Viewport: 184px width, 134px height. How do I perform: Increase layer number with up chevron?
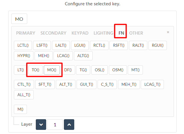pyautogui.click(x=69, y=125)
